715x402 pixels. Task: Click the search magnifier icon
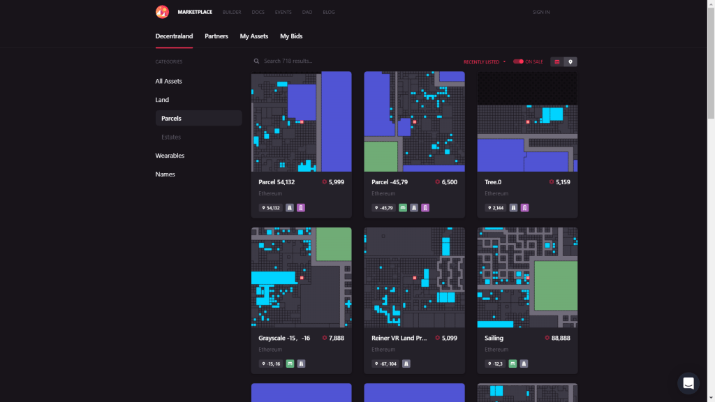pos(257,61)
